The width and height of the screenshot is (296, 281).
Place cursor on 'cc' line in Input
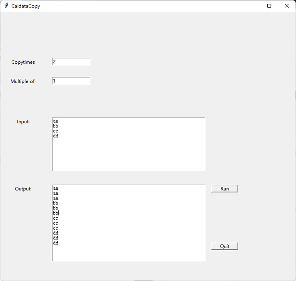click(55, 131)
